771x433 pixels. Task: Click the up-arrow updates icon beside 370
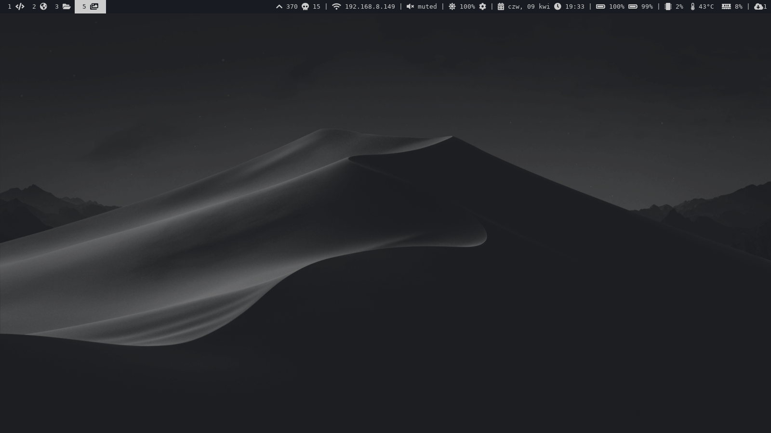pyautogui.click(x=279, y=7)
